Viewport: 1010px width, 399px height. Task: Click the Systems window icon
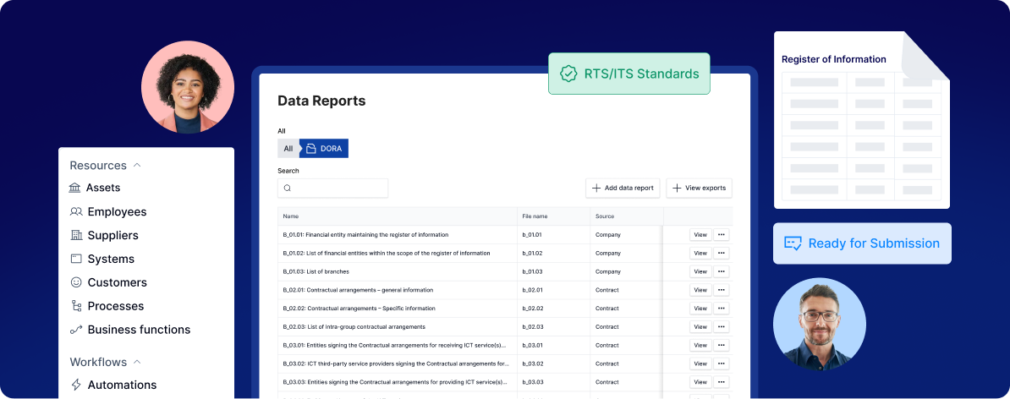[76, 259]
